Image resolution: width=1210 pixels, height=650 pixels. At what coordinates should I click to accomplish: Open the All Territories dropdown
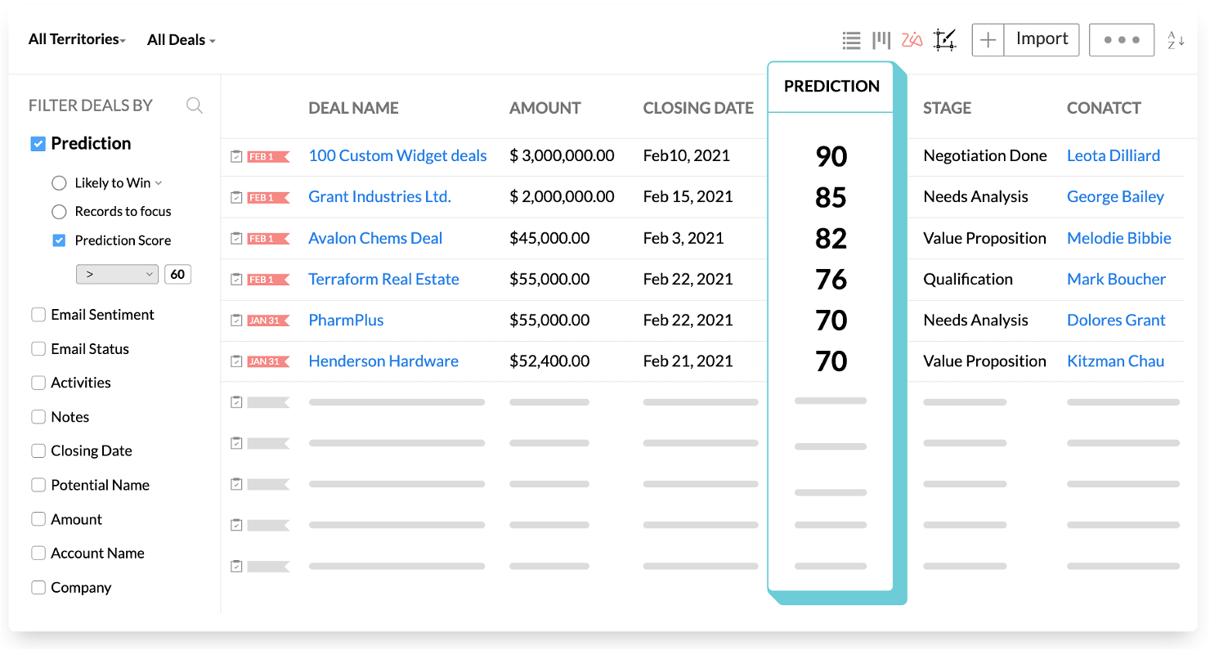pos(76,38)
